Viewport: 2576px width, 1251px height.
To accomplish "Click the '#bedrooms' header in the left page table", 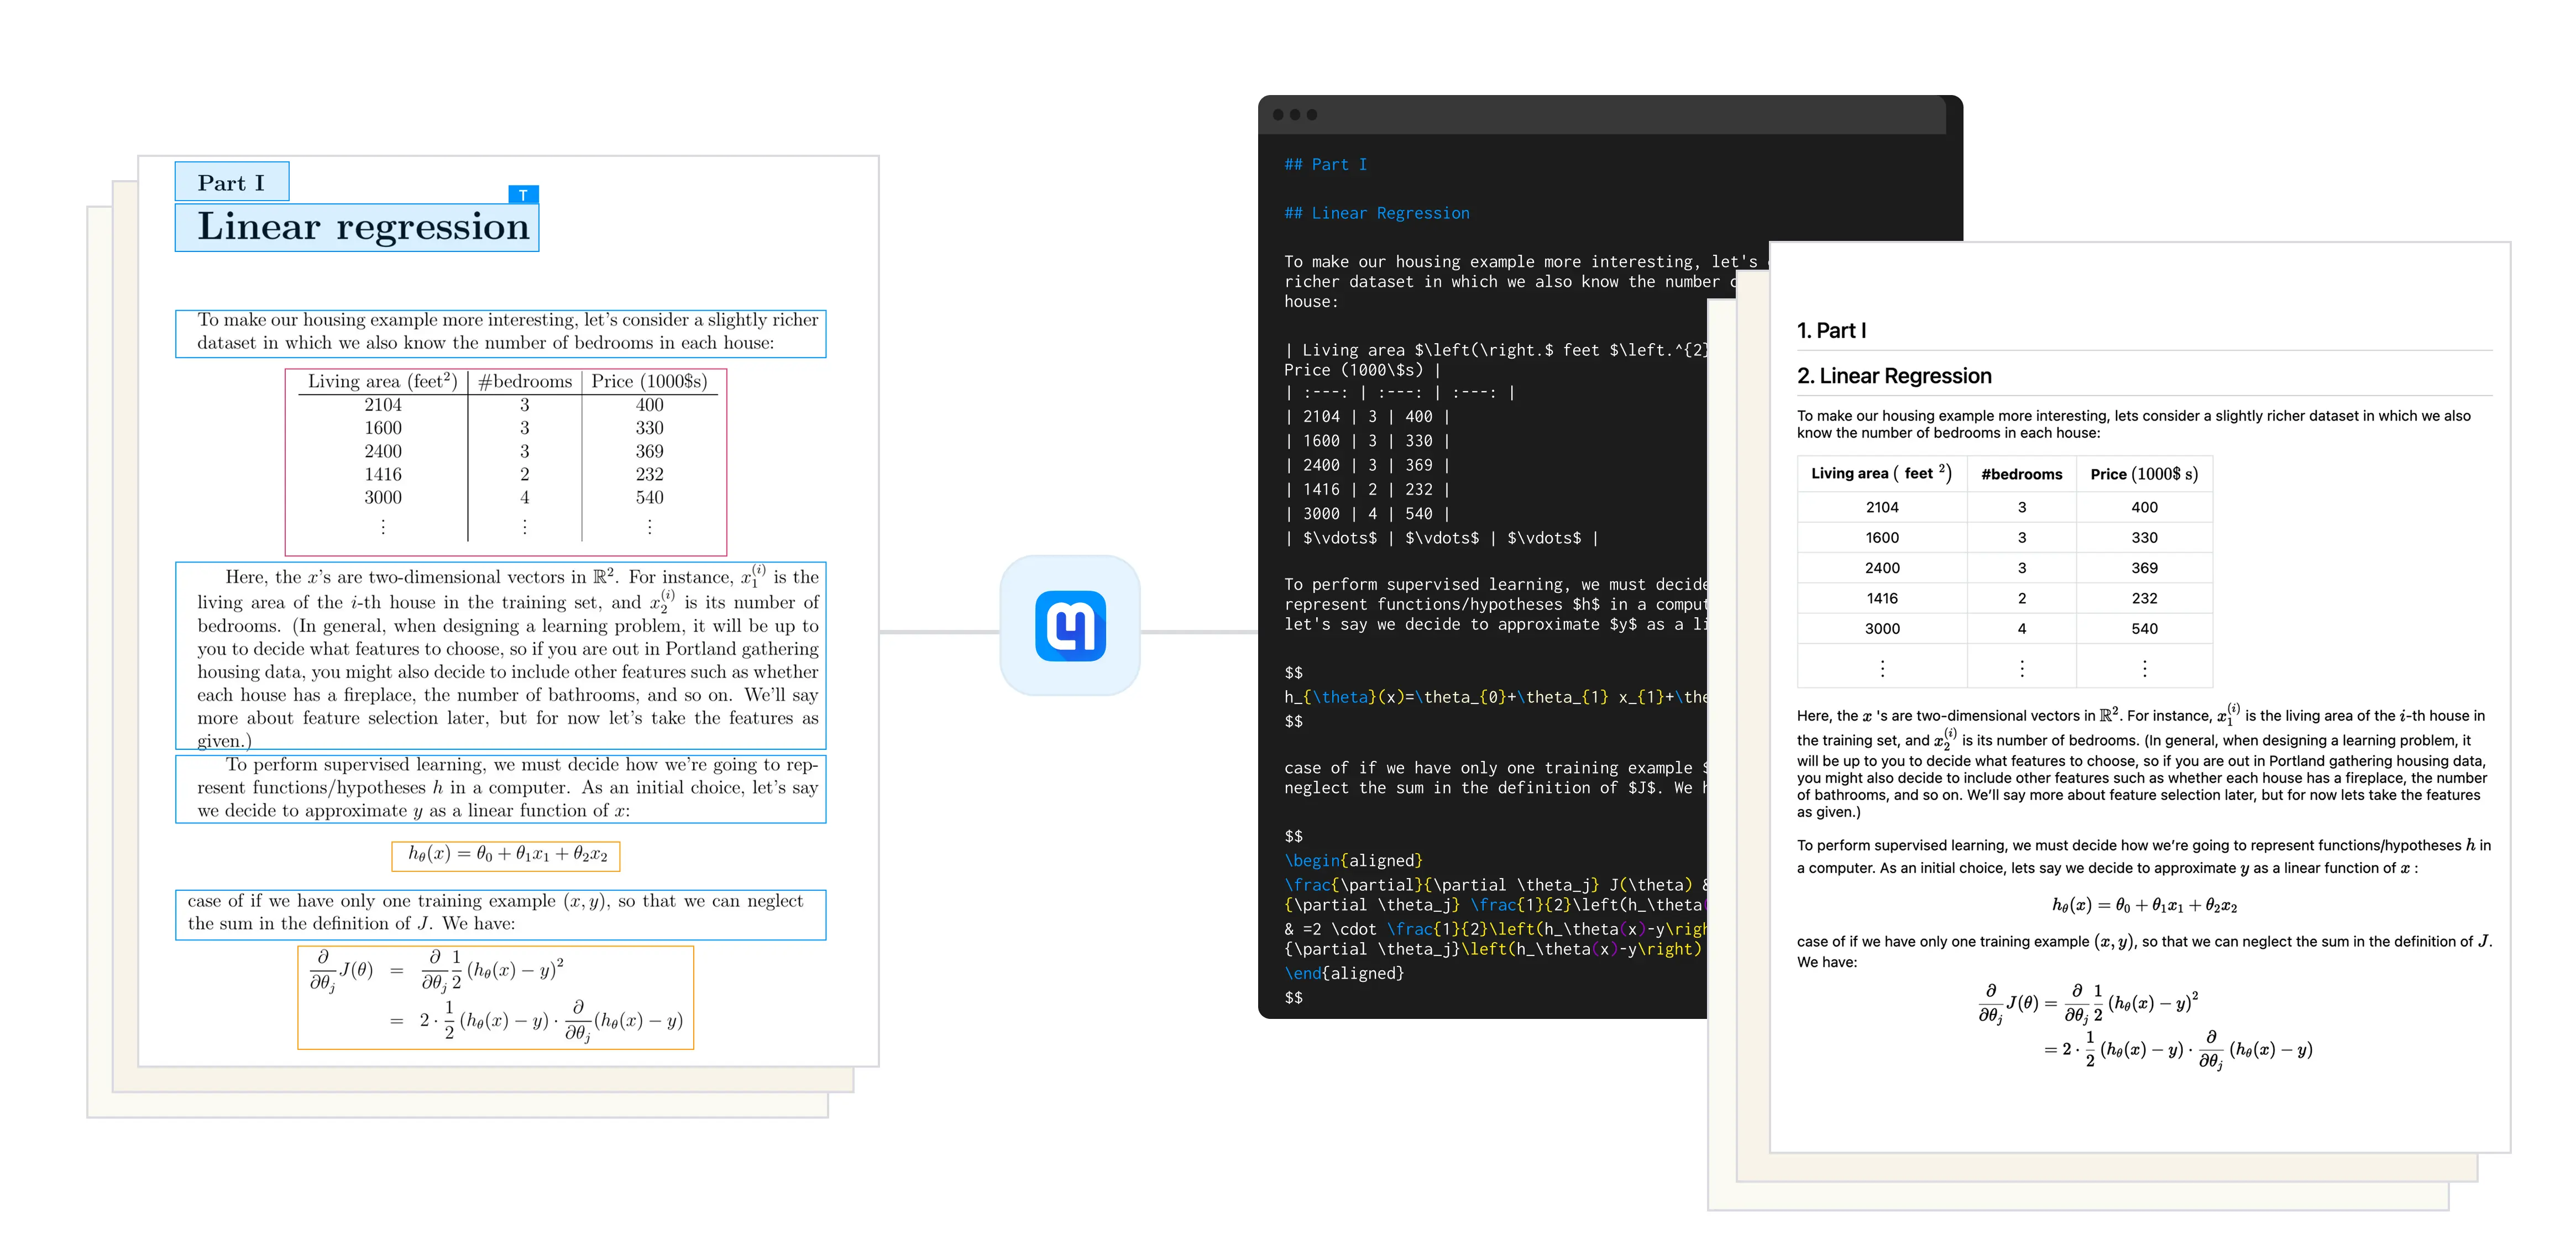I will pyautogui.click(x=525, y=382).
